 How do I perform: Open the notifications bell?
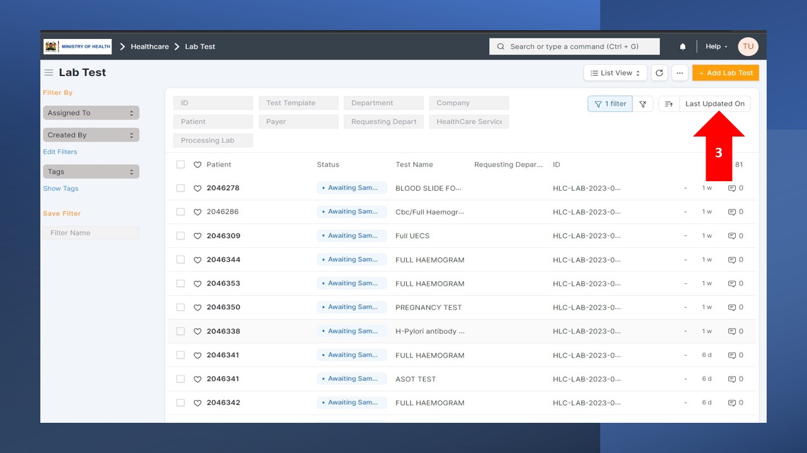(683, 47)
